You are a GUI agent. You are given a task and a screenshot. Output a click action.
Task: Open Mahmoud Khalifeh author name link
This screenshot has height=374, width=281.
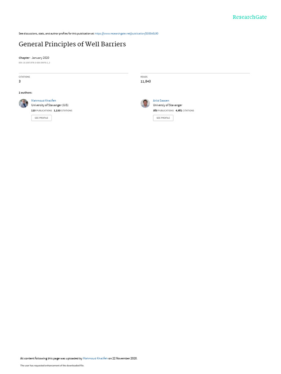(44, 101)
